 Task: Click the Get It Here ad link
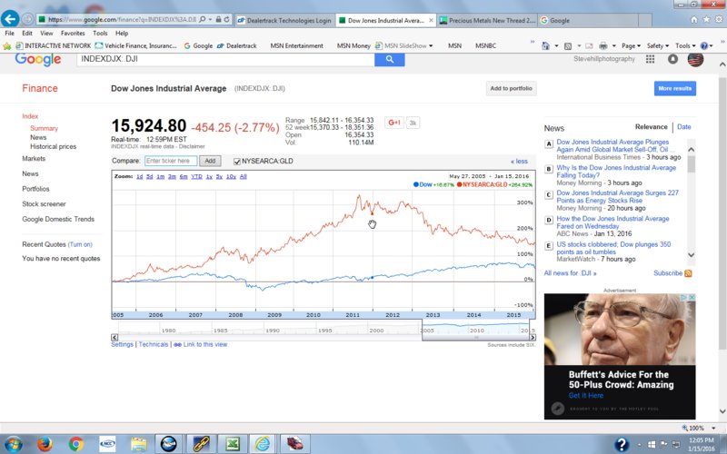pyautogui.click(x=586, y=396)
